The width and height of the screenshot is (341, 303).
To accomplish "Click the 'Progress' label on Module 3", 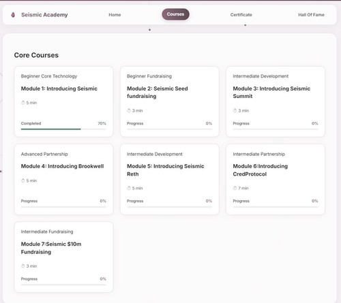I will pyautogui.click(x=241, y=123).
